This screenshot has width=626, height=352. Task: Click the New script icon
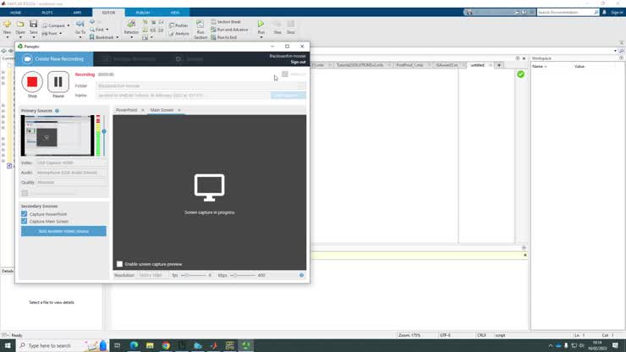[7, 25]
